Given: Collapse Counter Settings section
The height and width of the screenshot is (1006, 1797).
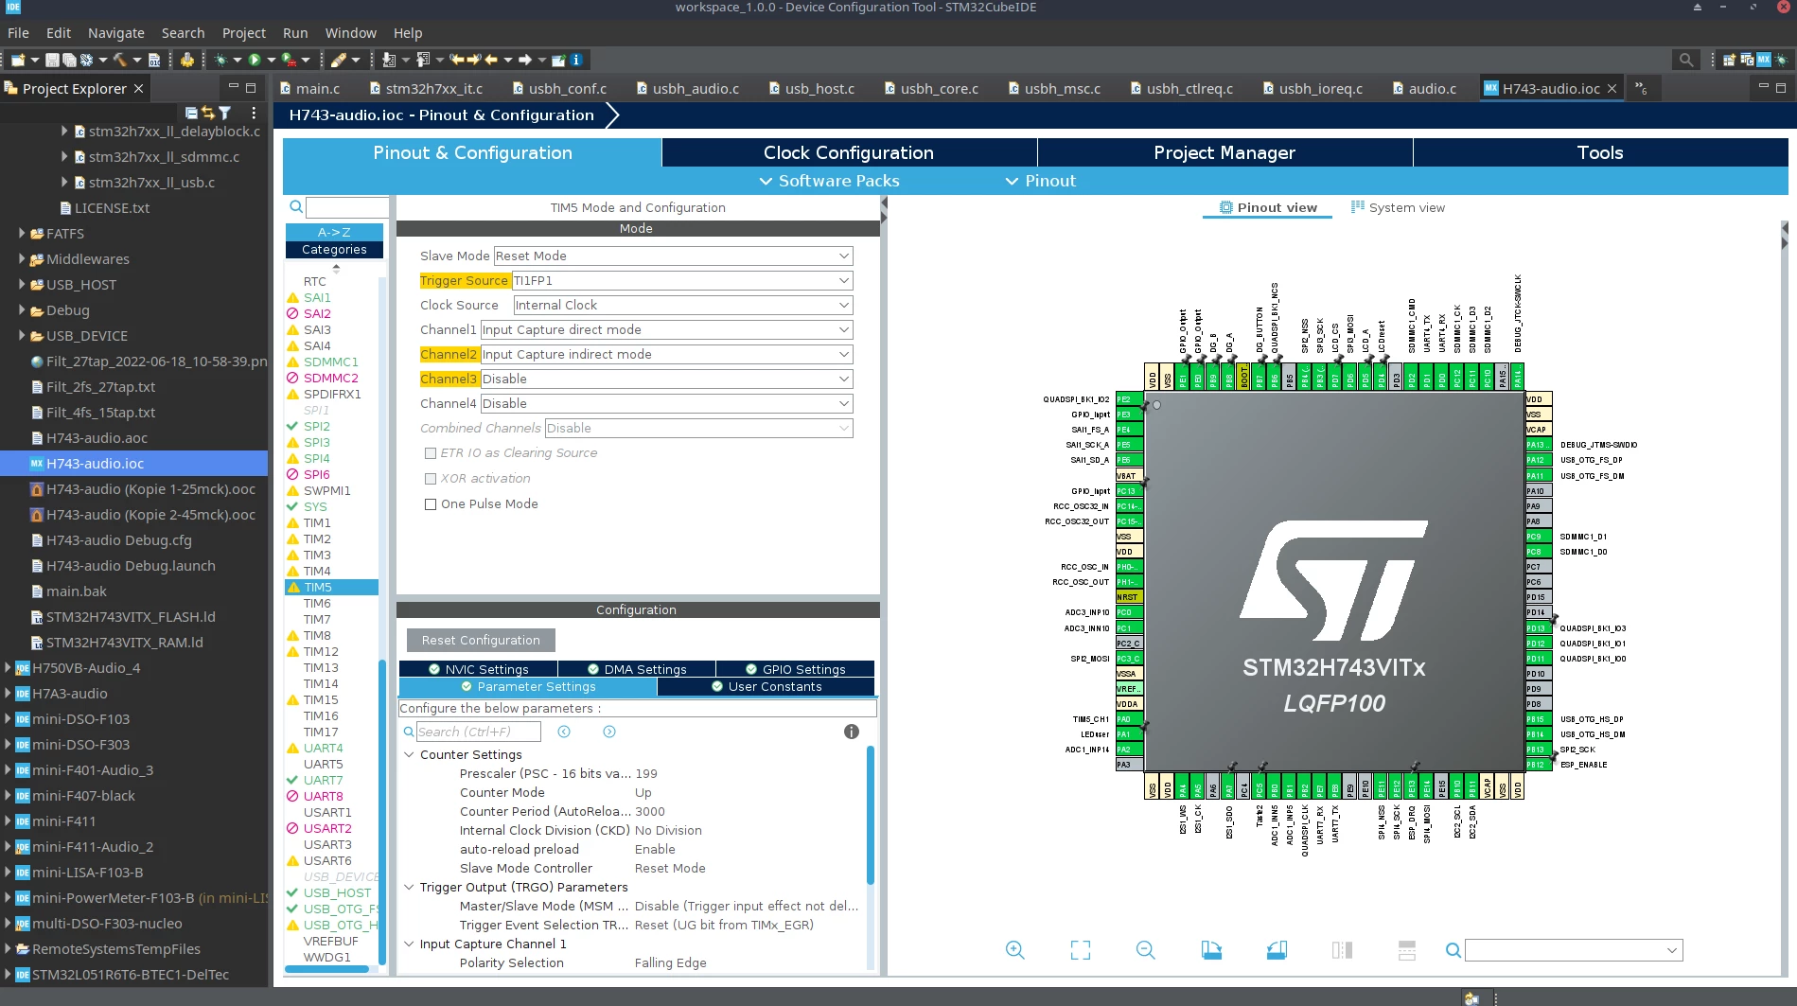Looking at the screenshot, I should pos(409,755).
